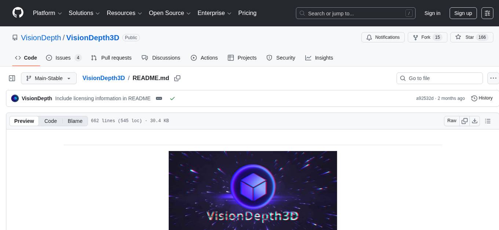The height and width of the screenshot is (230, 499).
Task: Switch to Blame view of the README
Action: tap(75, 121)
